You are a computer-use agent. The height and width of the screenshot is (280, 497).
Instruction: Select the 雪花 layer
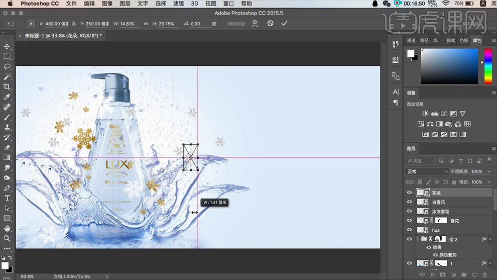pyautogui.click(x=454, y=221)
